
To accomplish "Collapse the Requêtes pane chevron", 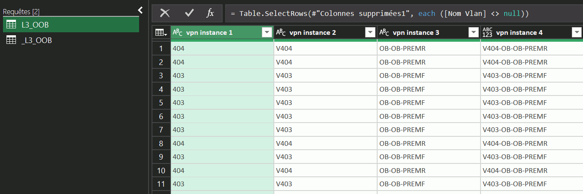I will [x=140, y=10].
